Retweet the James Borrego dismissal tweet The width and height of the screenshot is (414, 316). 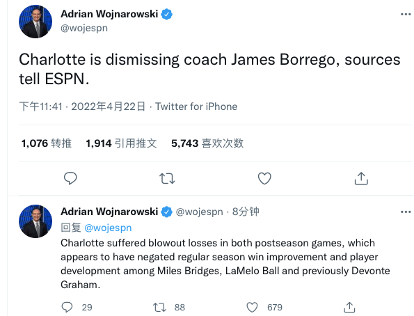click(x=167, y=179)
